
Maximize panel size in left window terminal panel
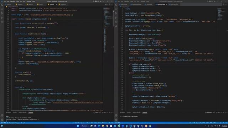tap(110, 113)
